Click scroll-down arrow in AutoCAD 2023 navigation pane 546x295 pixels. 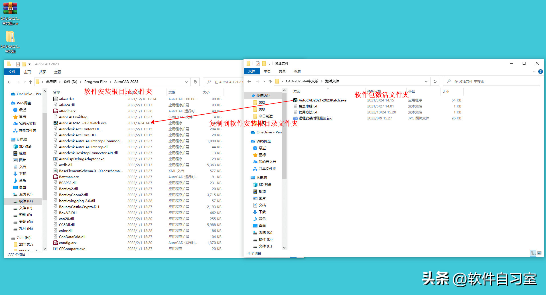click(x=44, y=249)
